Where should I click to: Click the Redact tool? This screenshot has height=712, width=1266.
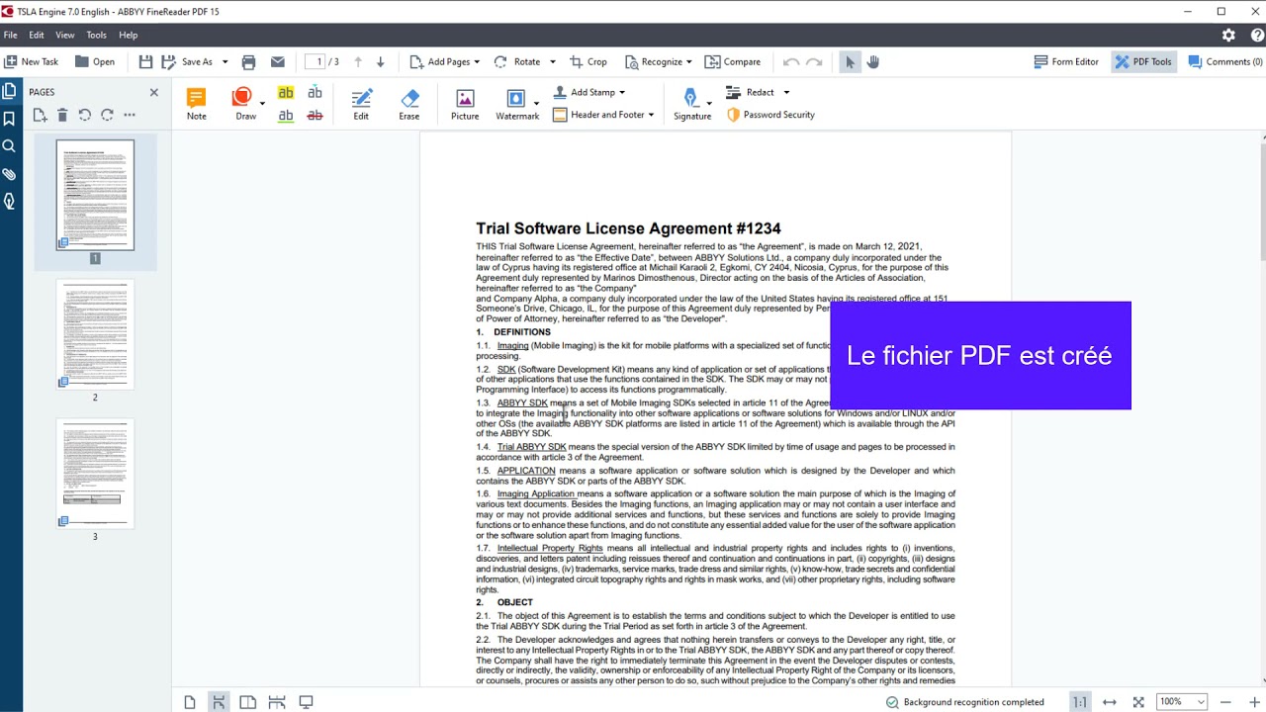tap(751, 92)
